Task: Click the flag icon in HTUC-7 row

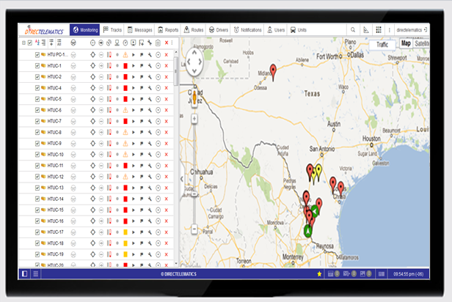Action: pyautogui.click(x=142, y=121)
